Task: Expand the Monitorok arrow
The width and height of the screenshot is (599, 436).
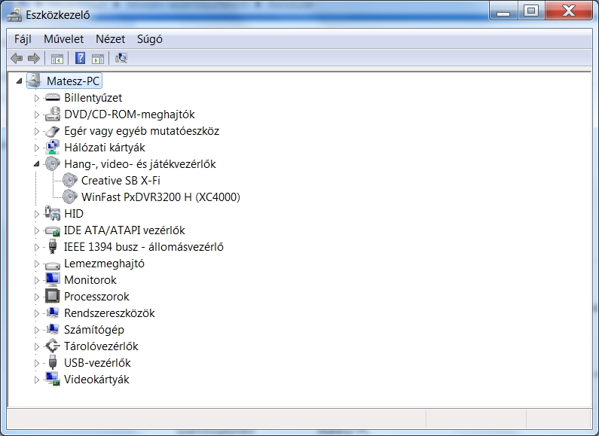Action: pos(37,280)
